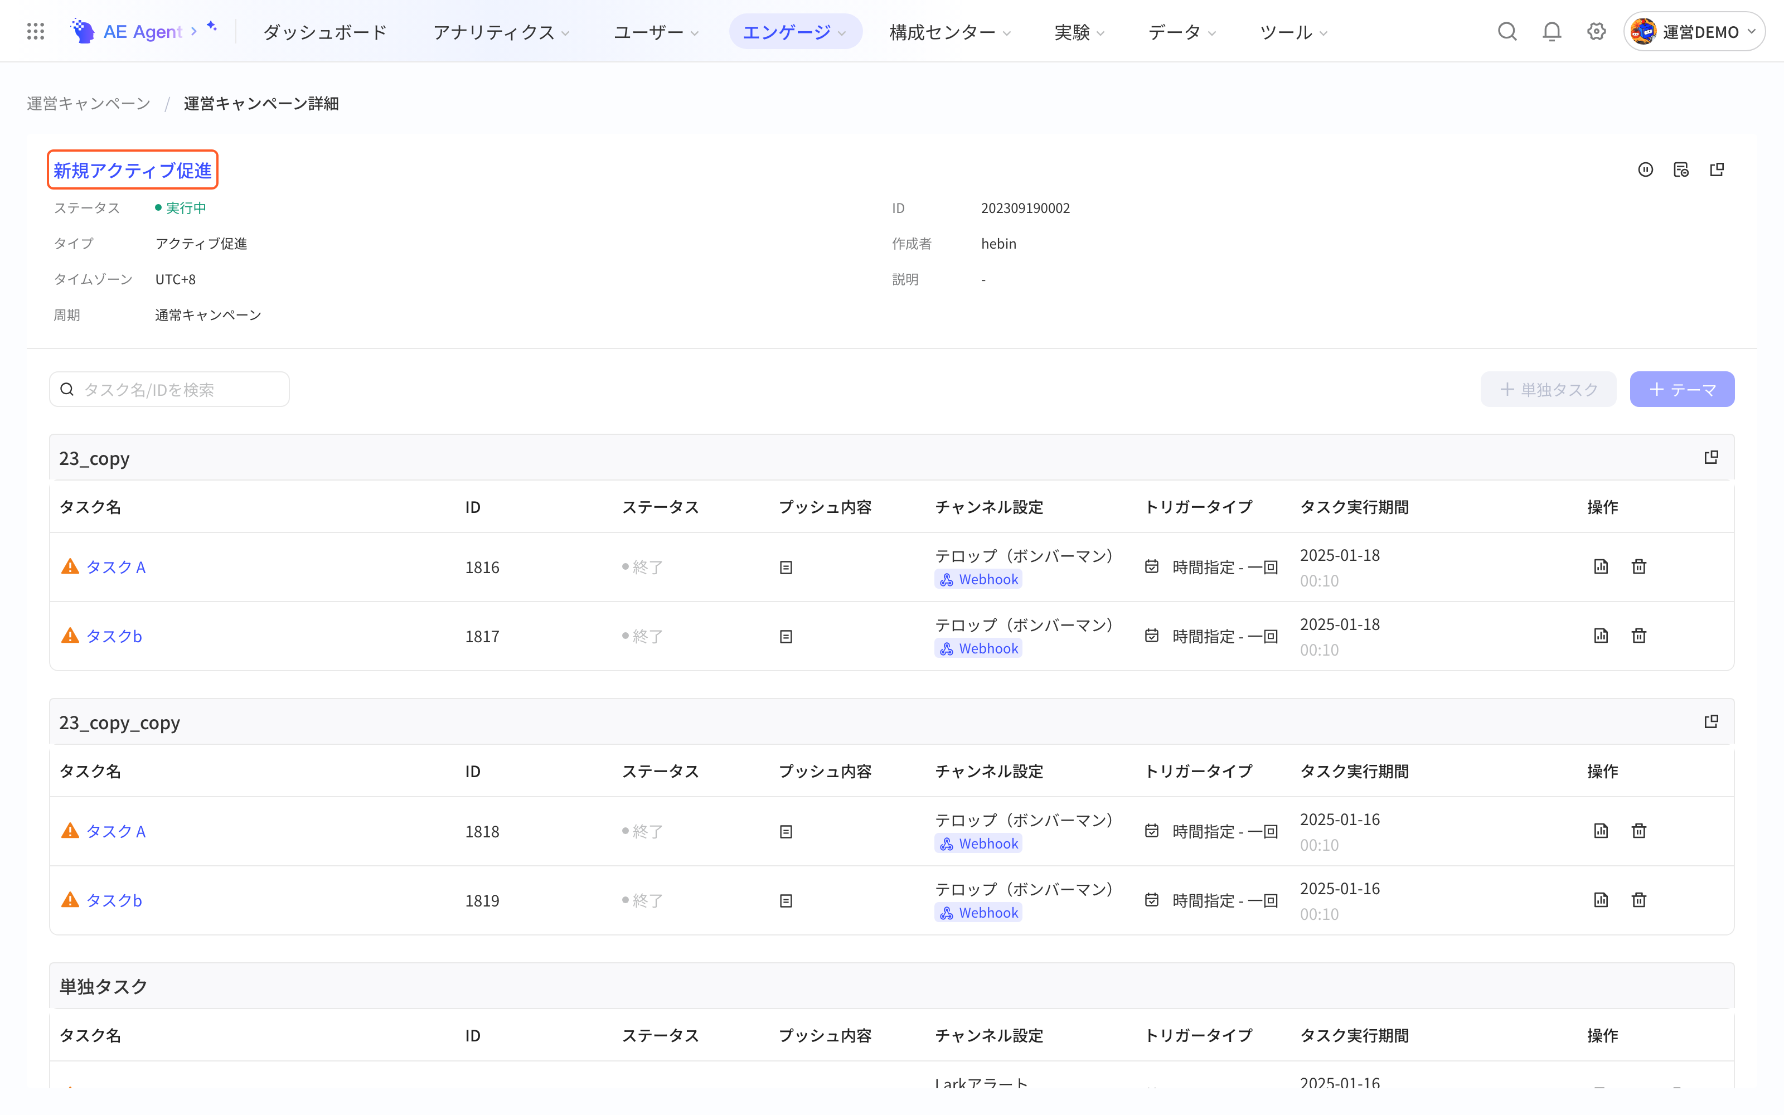Click the warning icon on task 1816
Viewport: 1784px width, 1115px height.
point(70,566)
